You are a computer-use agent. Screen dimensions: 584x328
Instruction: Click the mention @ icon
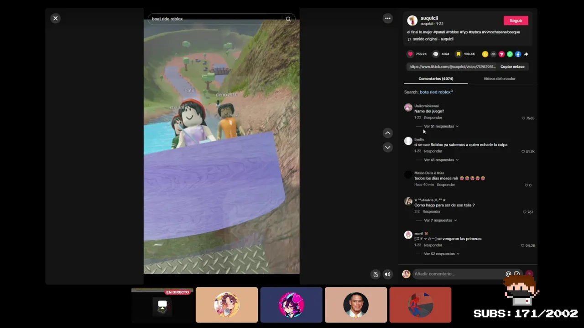(508, 274)
